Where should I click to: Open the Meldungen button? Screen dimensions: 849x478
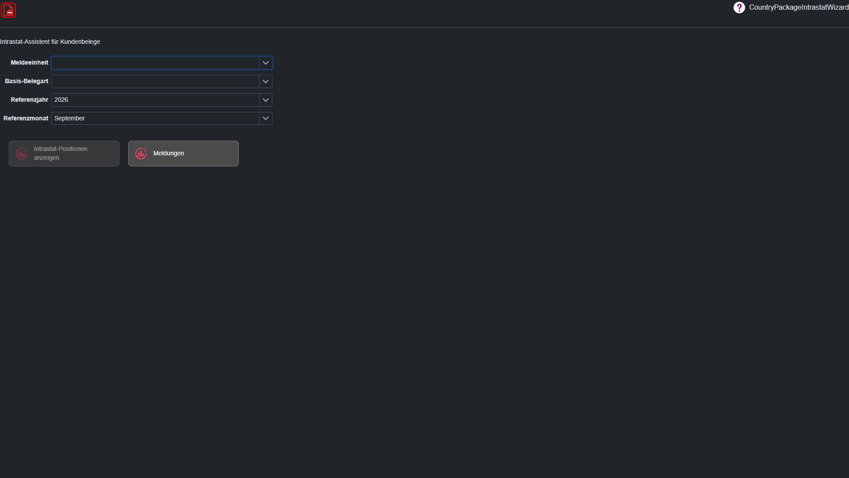point(184,154)
